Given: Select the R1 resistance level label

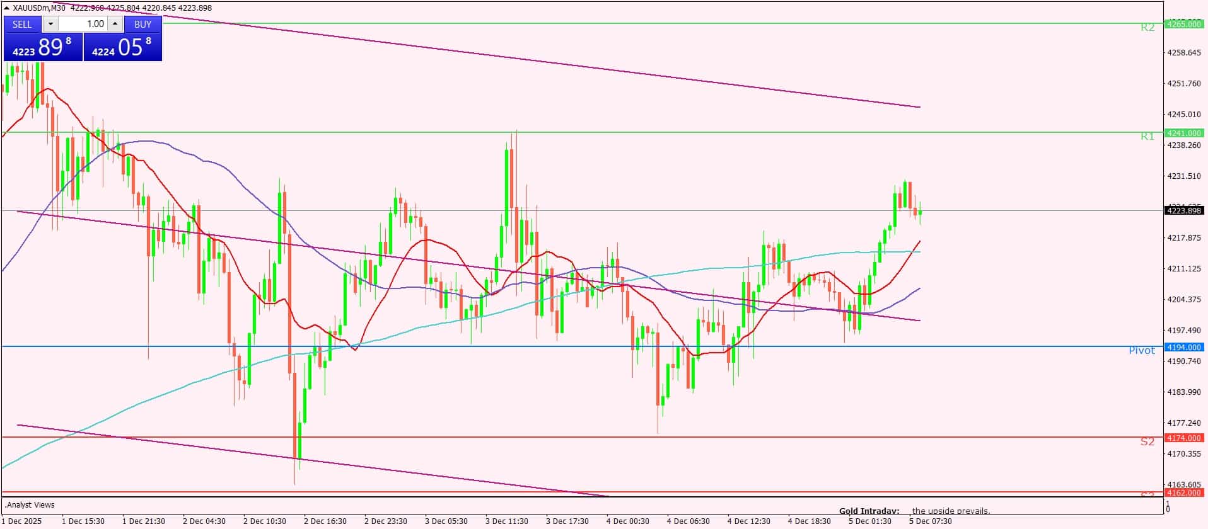Looking at the screenshot, I should click(x=1147, y=136).
